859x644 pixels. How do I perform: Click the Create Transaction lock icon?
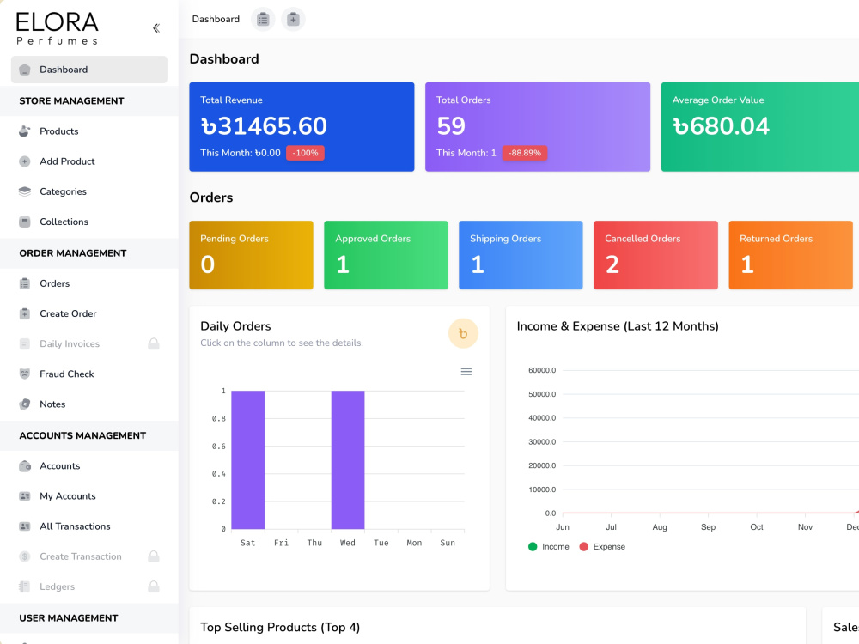(x=154, y=556)
